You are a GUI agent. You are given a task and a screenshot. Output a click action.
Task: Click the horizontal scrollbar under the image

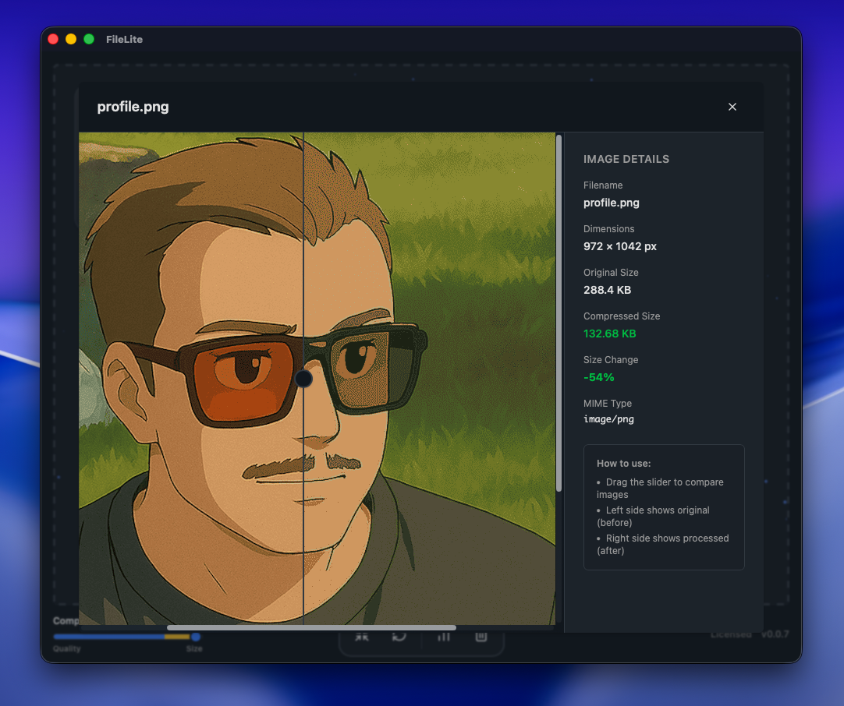point(310,627)
